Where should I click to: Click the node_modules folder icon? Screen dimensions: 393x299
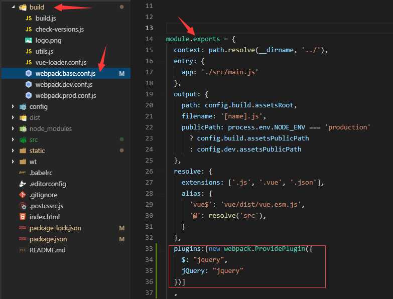point(23,129)
